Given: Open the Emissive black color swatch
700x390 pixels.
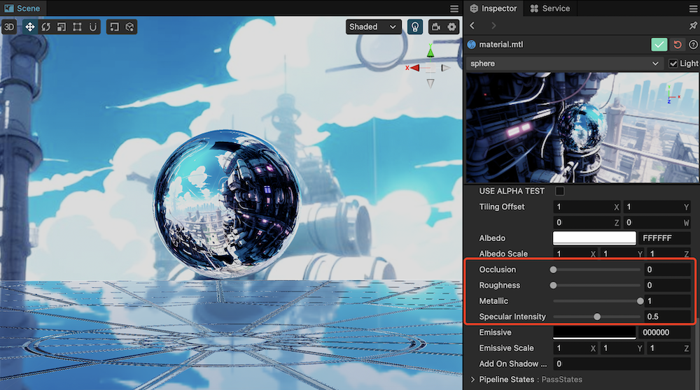Looking at the screenshot, I should coord(594,332).
